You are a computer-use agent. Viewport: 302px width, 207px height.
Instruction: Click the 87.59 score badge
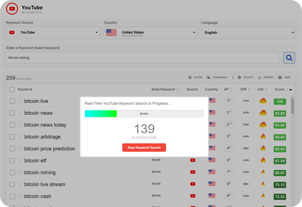(x=280, y=161)
